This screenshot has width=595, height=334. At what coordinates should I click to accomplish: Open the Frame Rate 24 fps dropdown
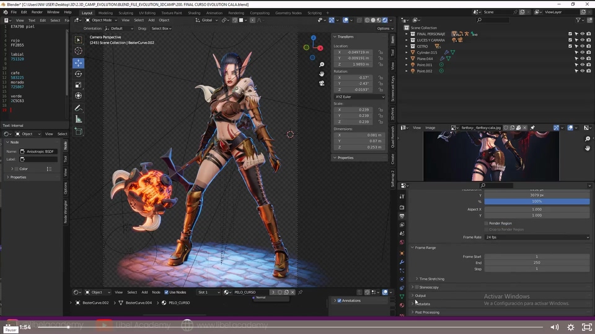pyautogui.click(x=537, y=237)
